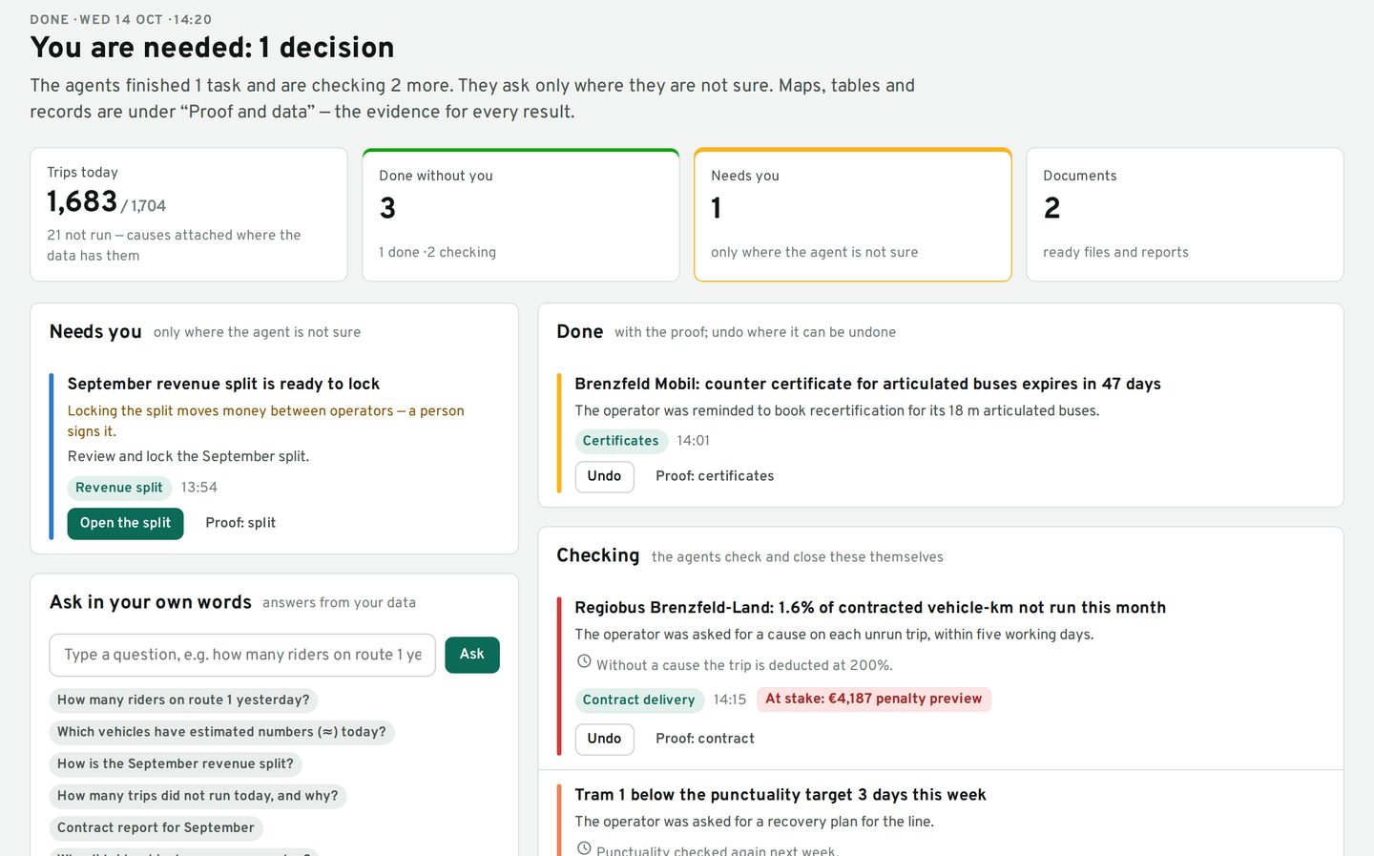
Task: Click the 'You are needed: 1 decision' heading
Action: (212, 48)
